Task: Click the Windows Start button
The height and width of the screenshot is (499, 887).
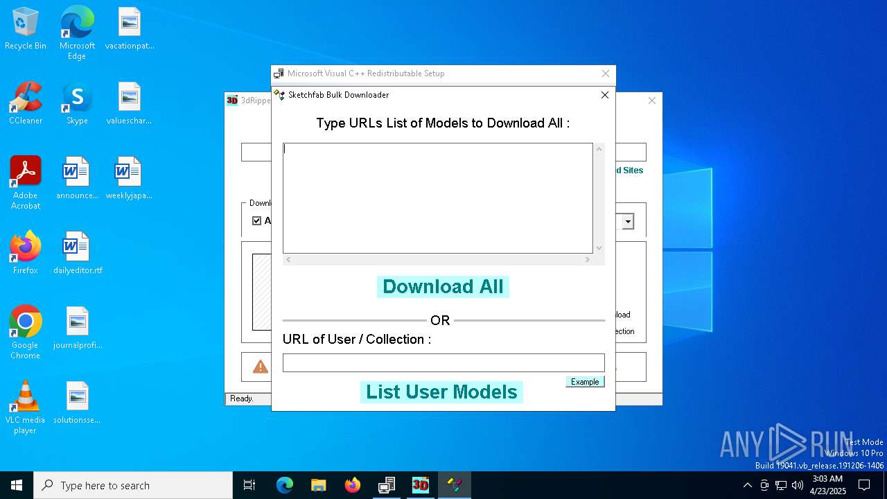Action: 17,485
